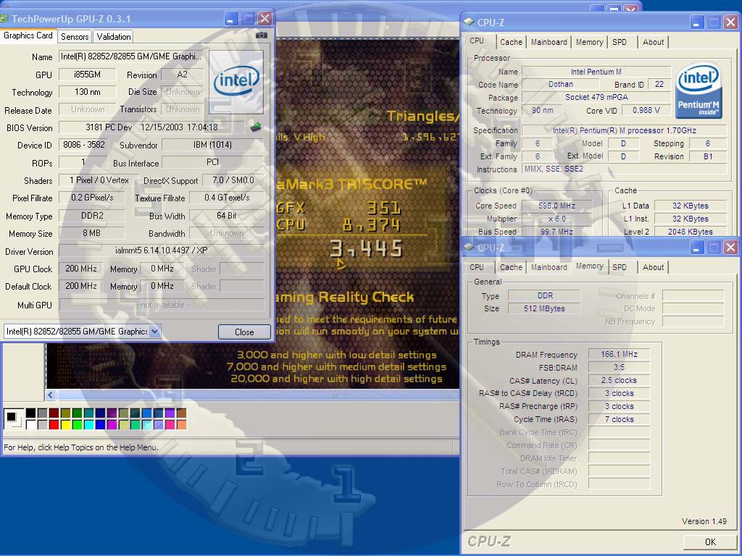The image size is (742, 556).
Task: Click the GPU field showing i855GM
Action: pos(87,75)
